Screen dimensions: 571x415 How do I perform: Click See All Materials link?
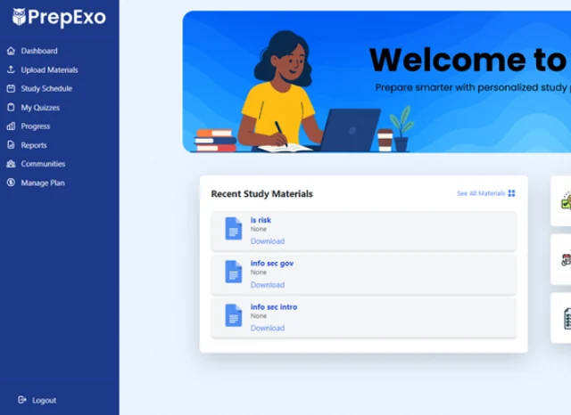[481, 193]
